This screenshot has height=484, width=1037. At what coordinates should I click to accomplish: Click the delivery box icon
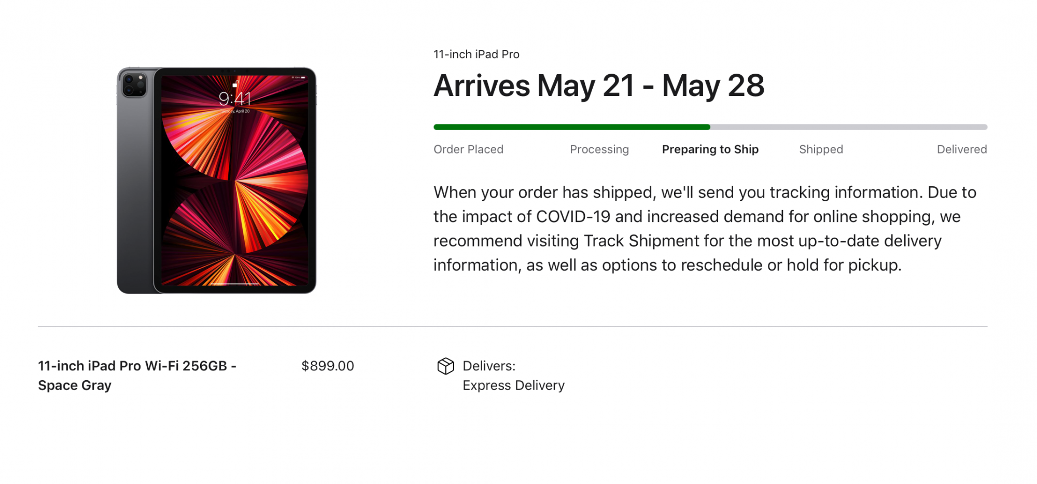pyautogui.click(x=445, y=366)
